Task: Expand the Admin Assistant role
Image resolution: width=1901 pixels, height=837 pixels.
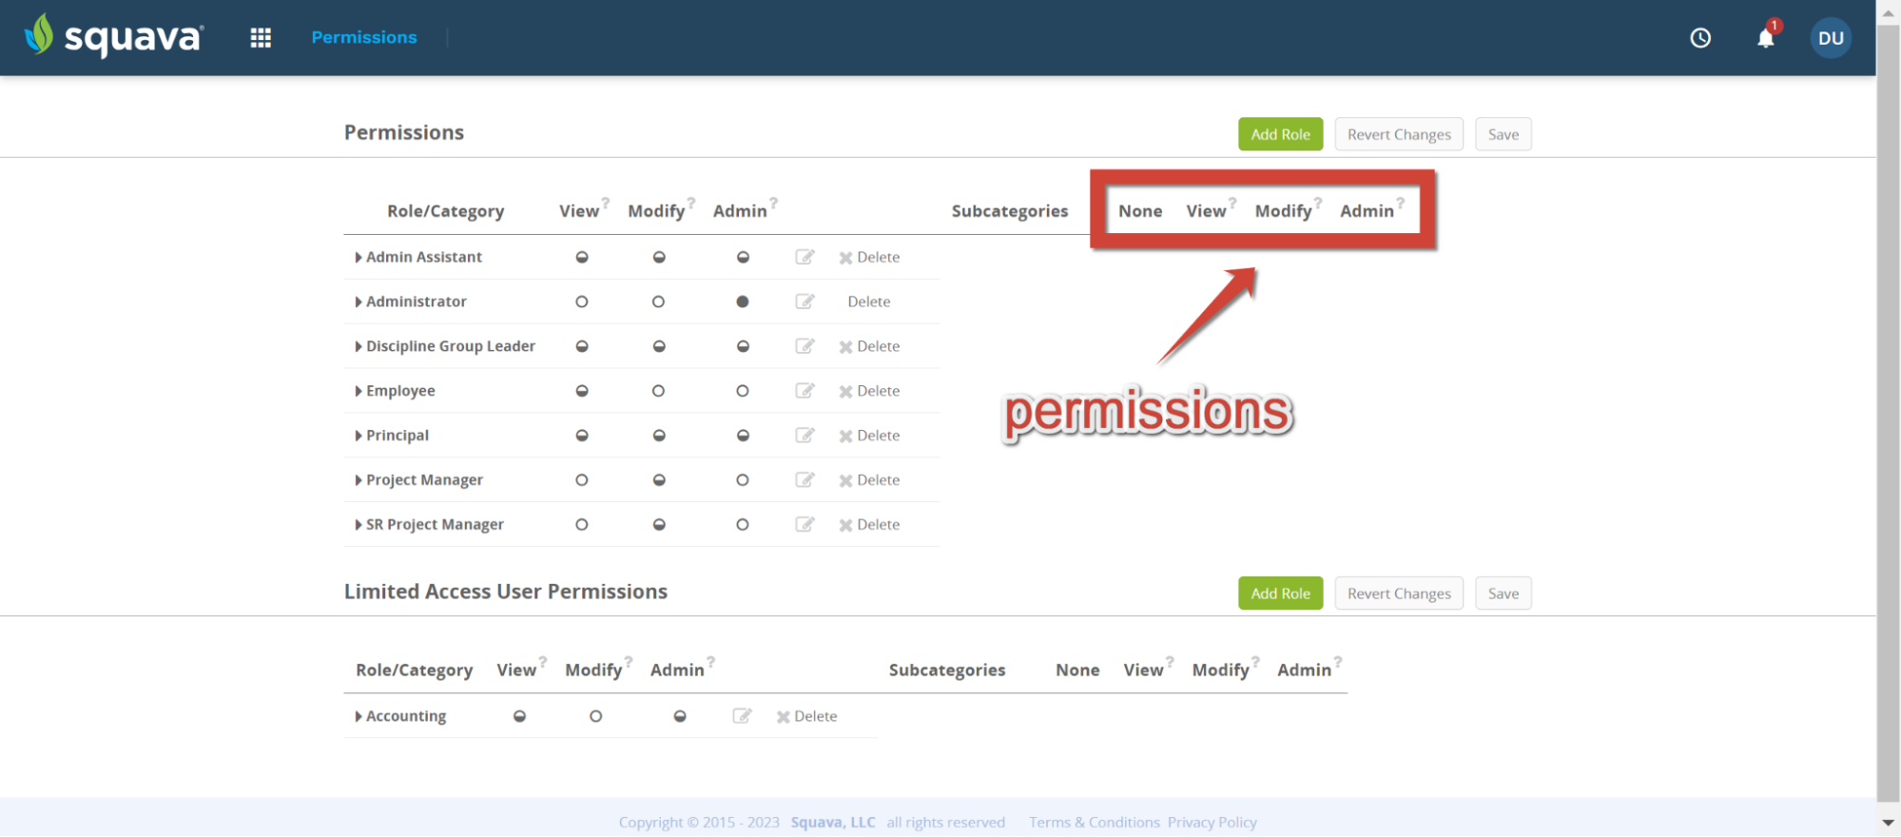Action: coord(359,257)
